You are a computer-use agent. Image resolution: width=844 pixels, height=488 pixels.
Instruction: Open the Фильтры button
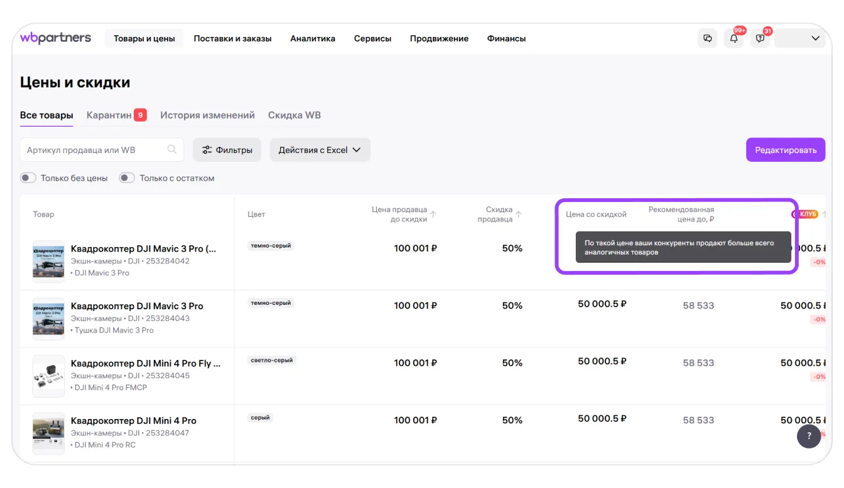coord(227,150)
